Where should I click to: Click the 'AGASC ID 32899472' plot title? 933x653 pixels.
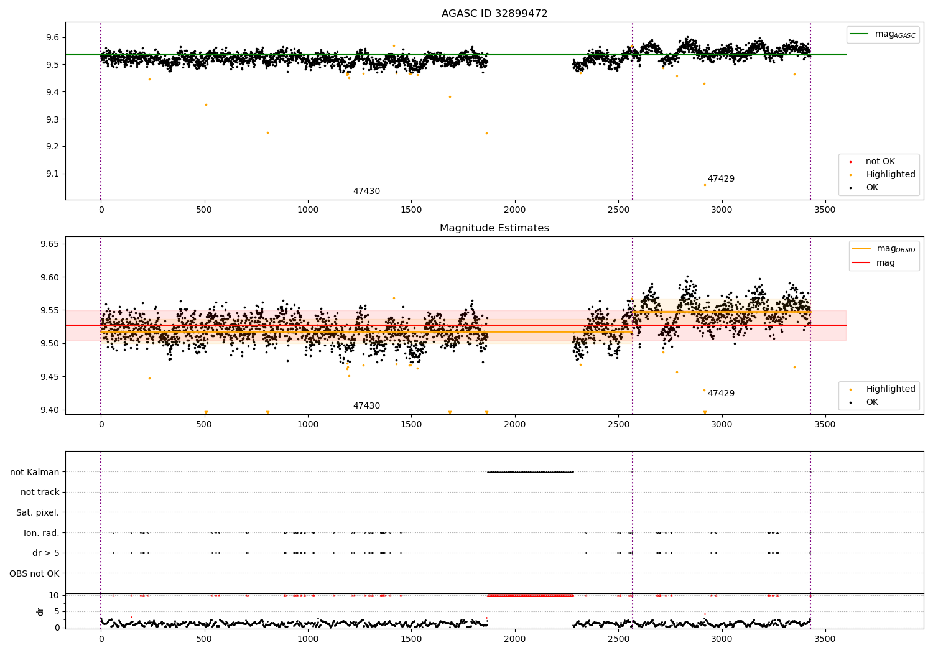point(494,14)
